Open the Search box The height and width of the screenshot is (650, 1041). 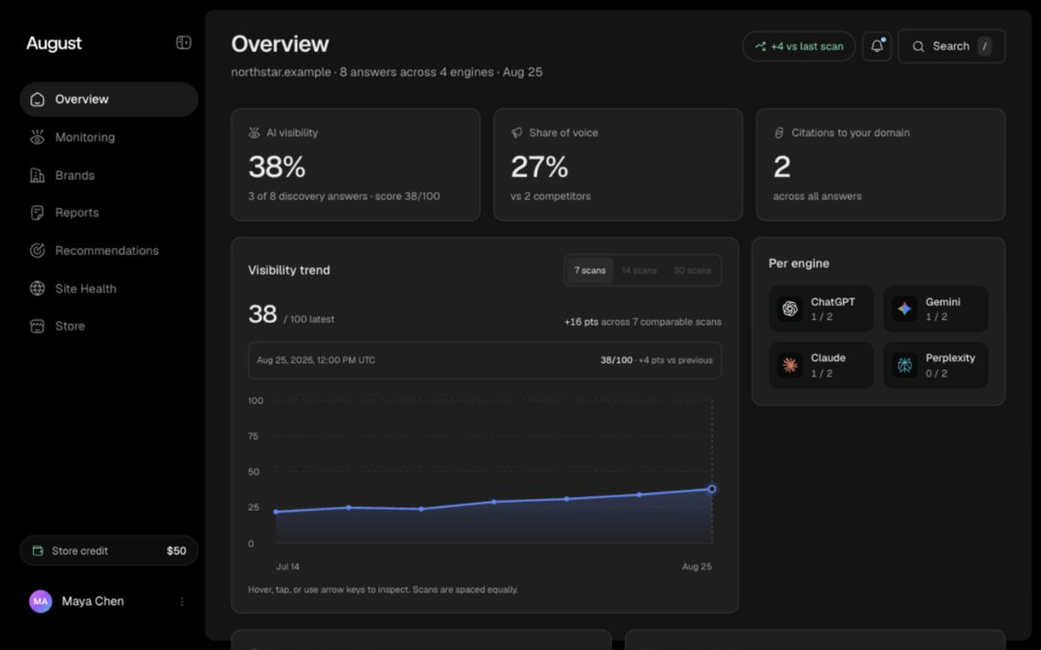(952, 46)
